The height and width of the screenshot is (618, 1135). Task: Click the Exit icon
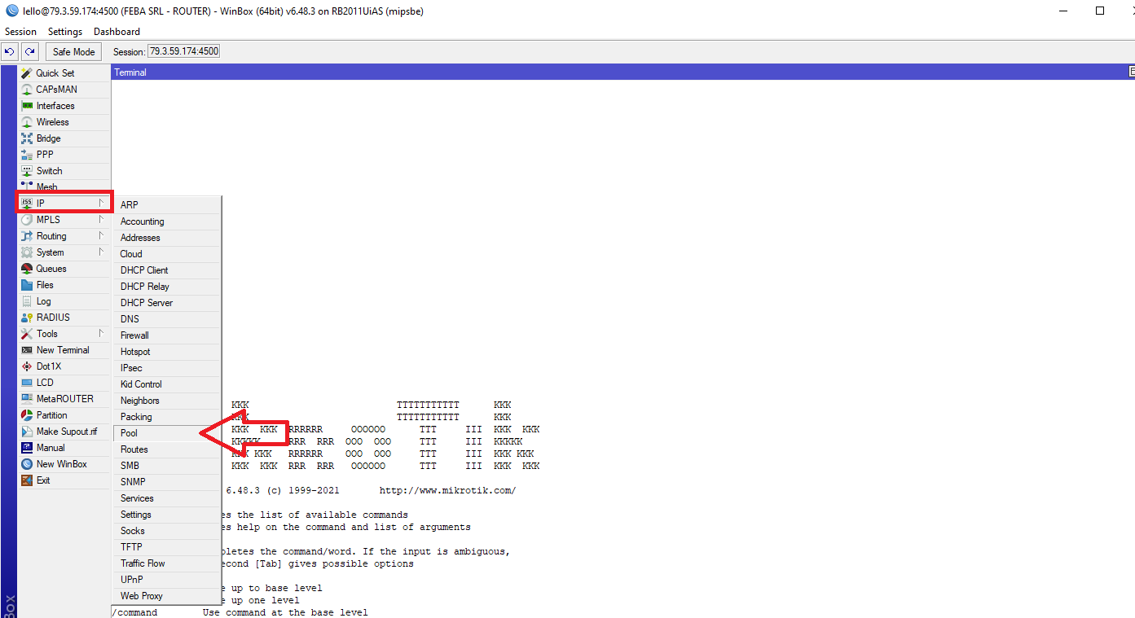pyautogui.click(x=27, y=480)
